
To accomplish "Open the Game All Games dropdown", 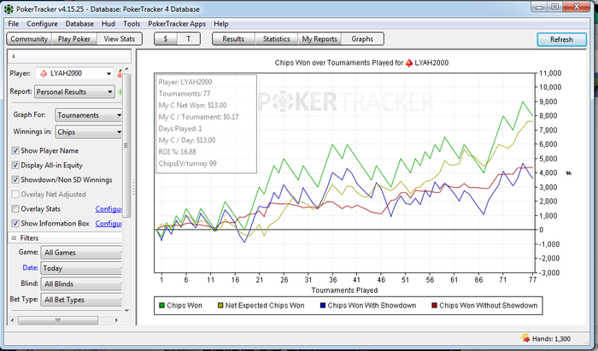I will point(81,252).
